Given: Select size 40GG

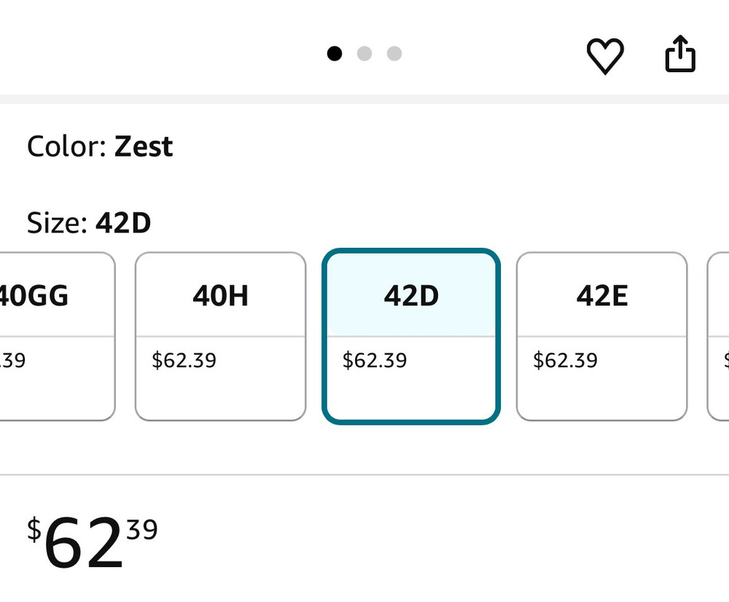Looking at the screenshot, I should [57, 337].
